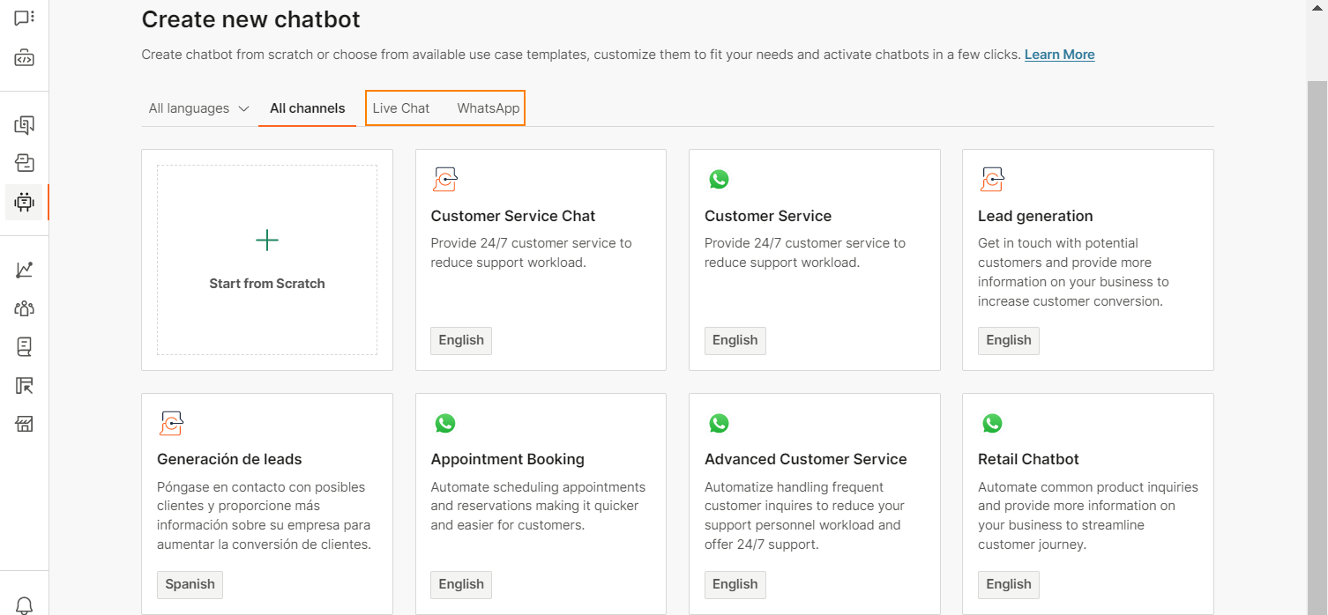Click WhatsApp icon on Advanced Customer Service card

719,423
